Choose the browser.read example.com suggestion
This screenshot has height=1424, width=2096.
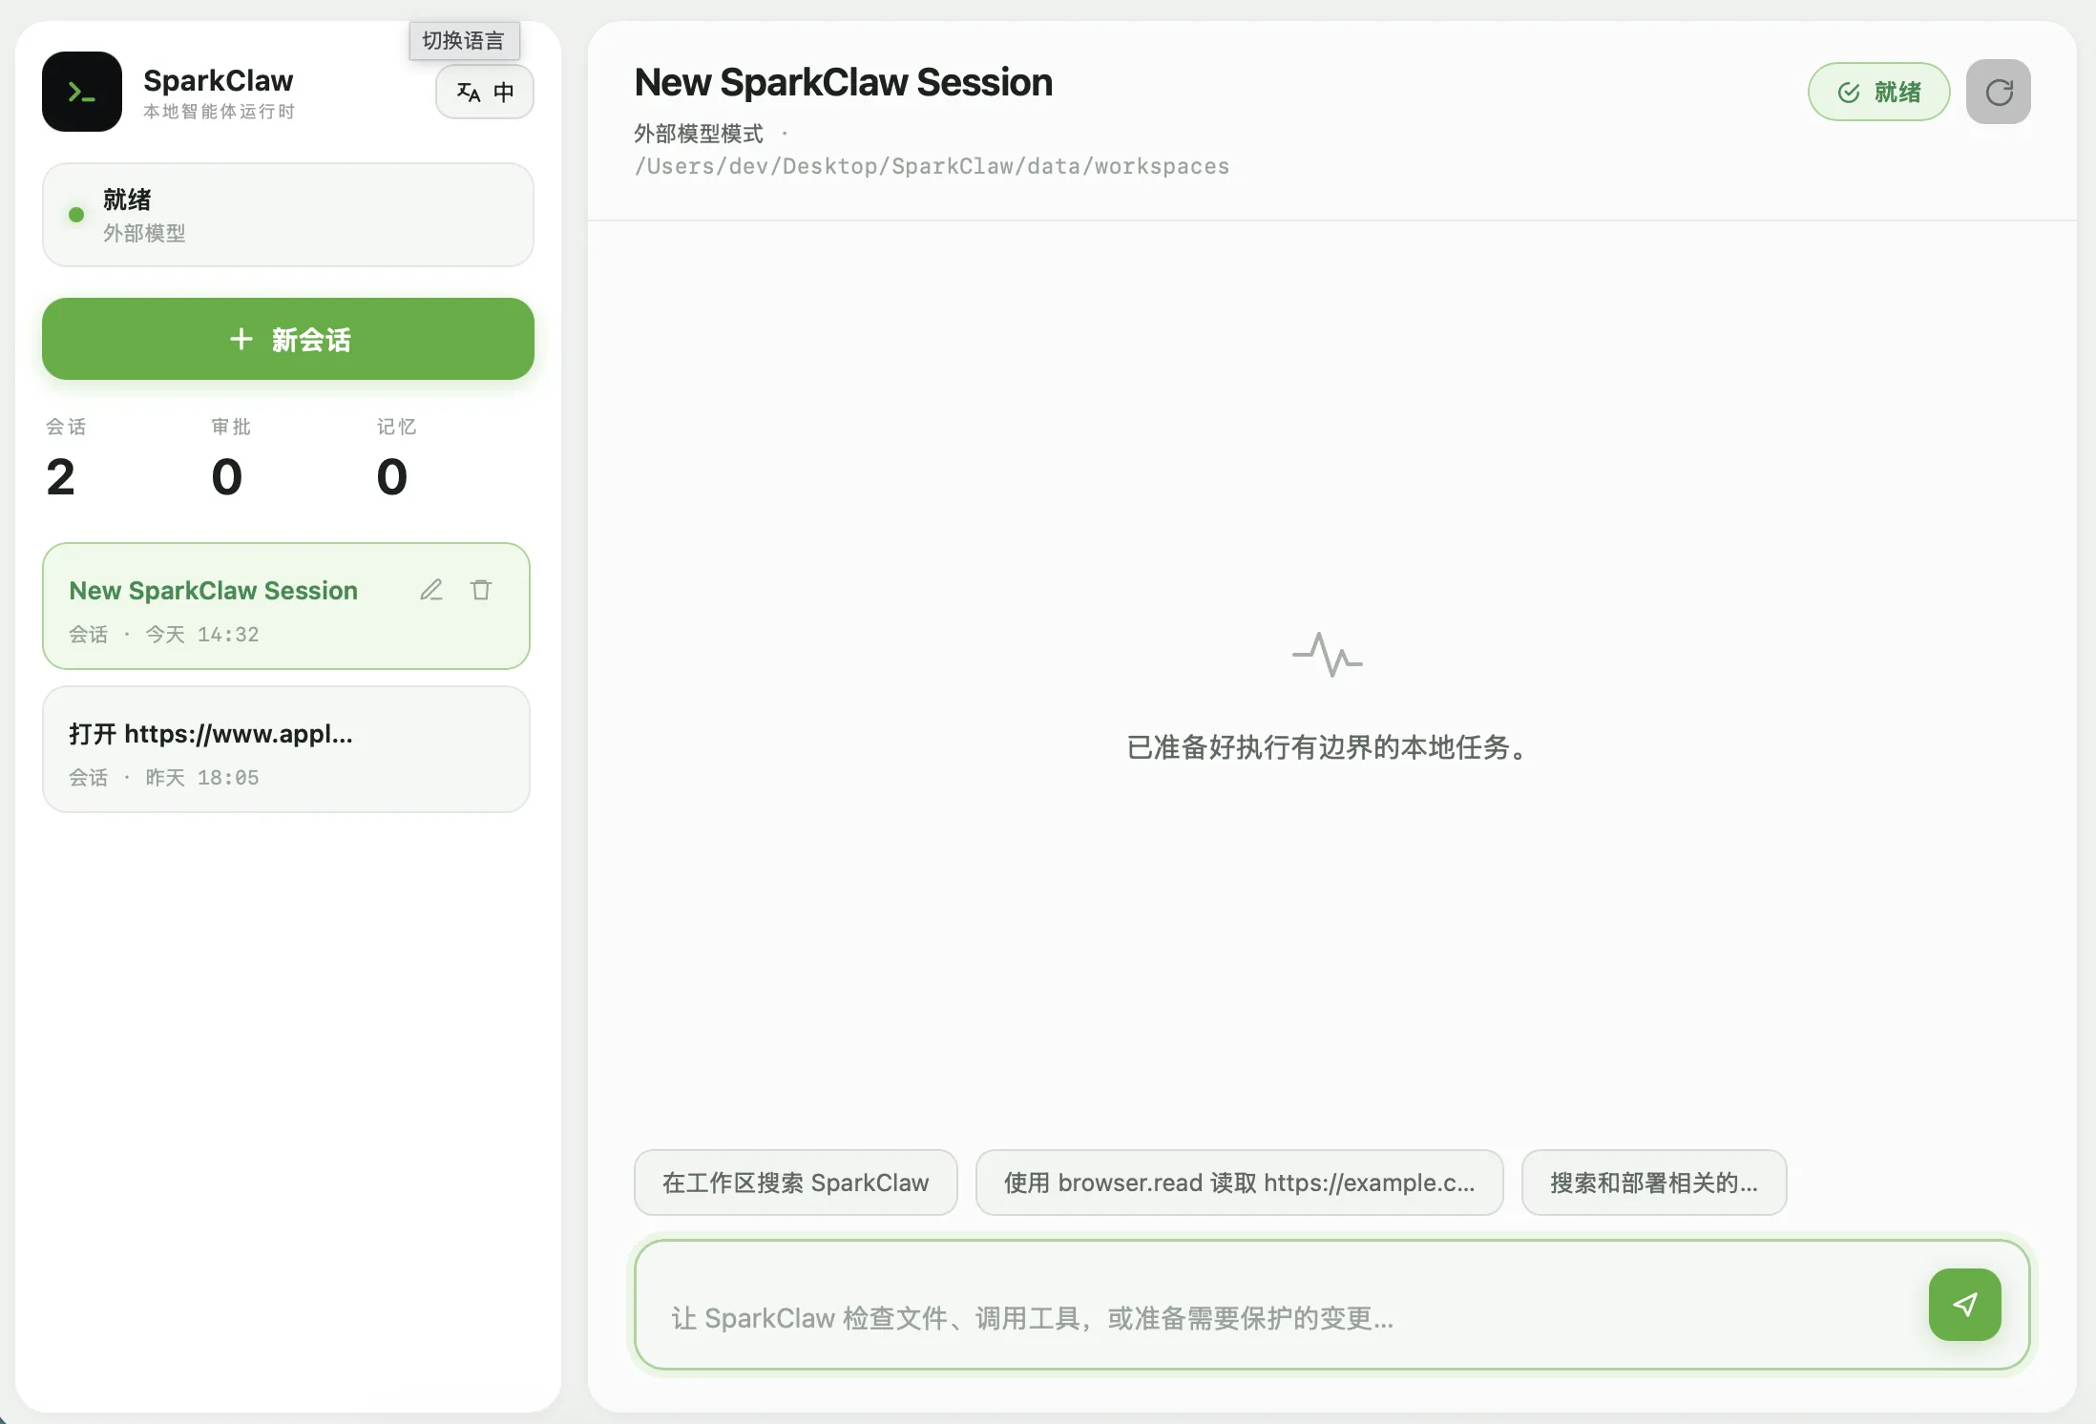1240,1183
